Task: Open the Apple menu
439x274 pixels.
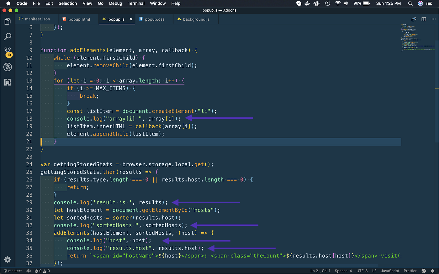Action: (8, 3)
